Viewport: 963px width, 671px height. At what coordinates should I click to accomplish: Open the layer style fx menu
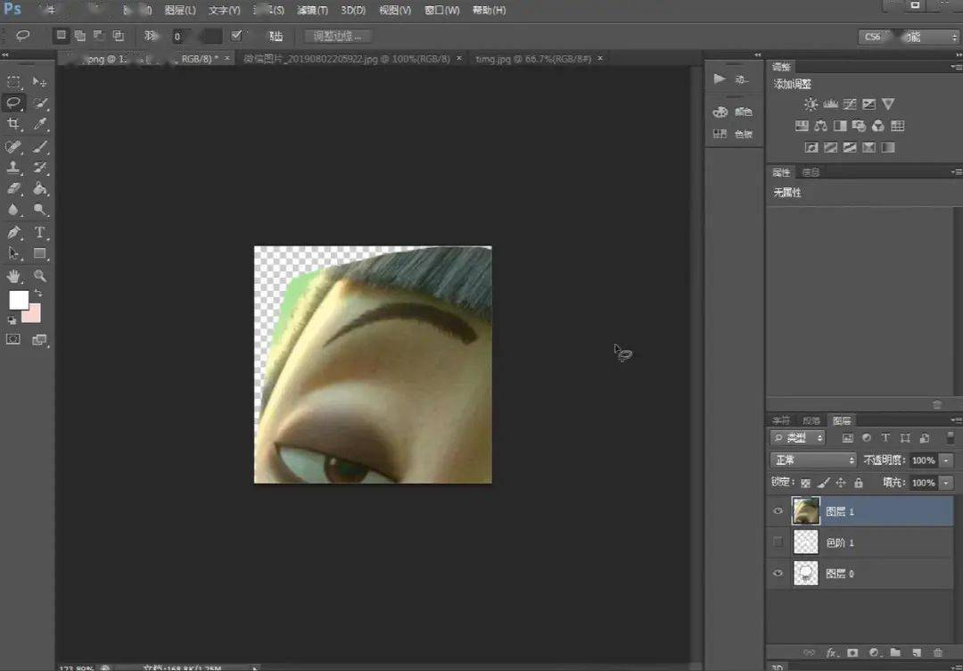coord(832,652)
